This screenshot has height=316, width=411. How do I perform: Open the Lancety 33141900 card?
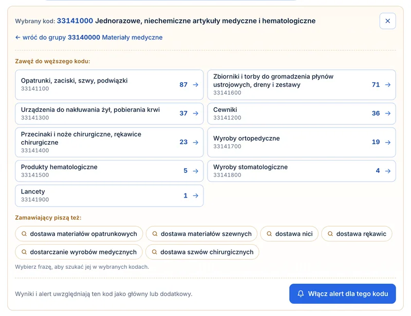point(109,195)
